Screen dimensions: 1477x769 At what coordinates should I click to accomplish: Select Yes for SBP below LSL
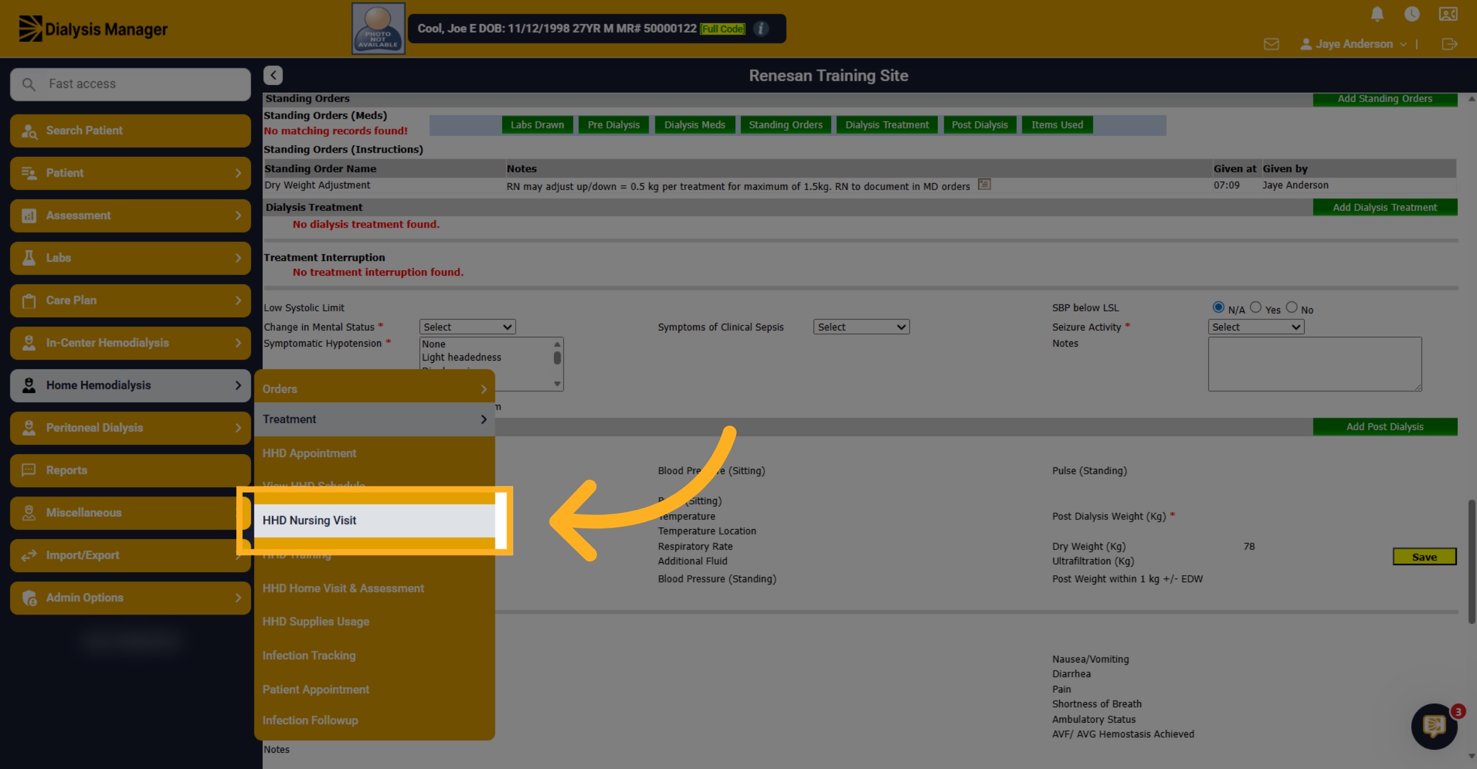tap(1255, 307)
